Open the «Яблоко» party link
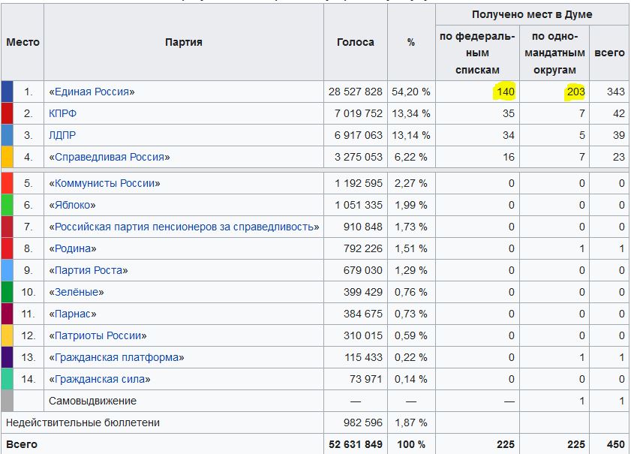The width and height of the screenshot is (631, 454). (73, 205)
